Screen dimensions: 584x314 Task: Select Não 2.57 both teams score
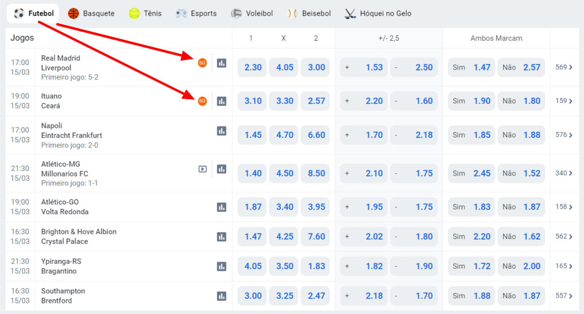coord(522,68)
